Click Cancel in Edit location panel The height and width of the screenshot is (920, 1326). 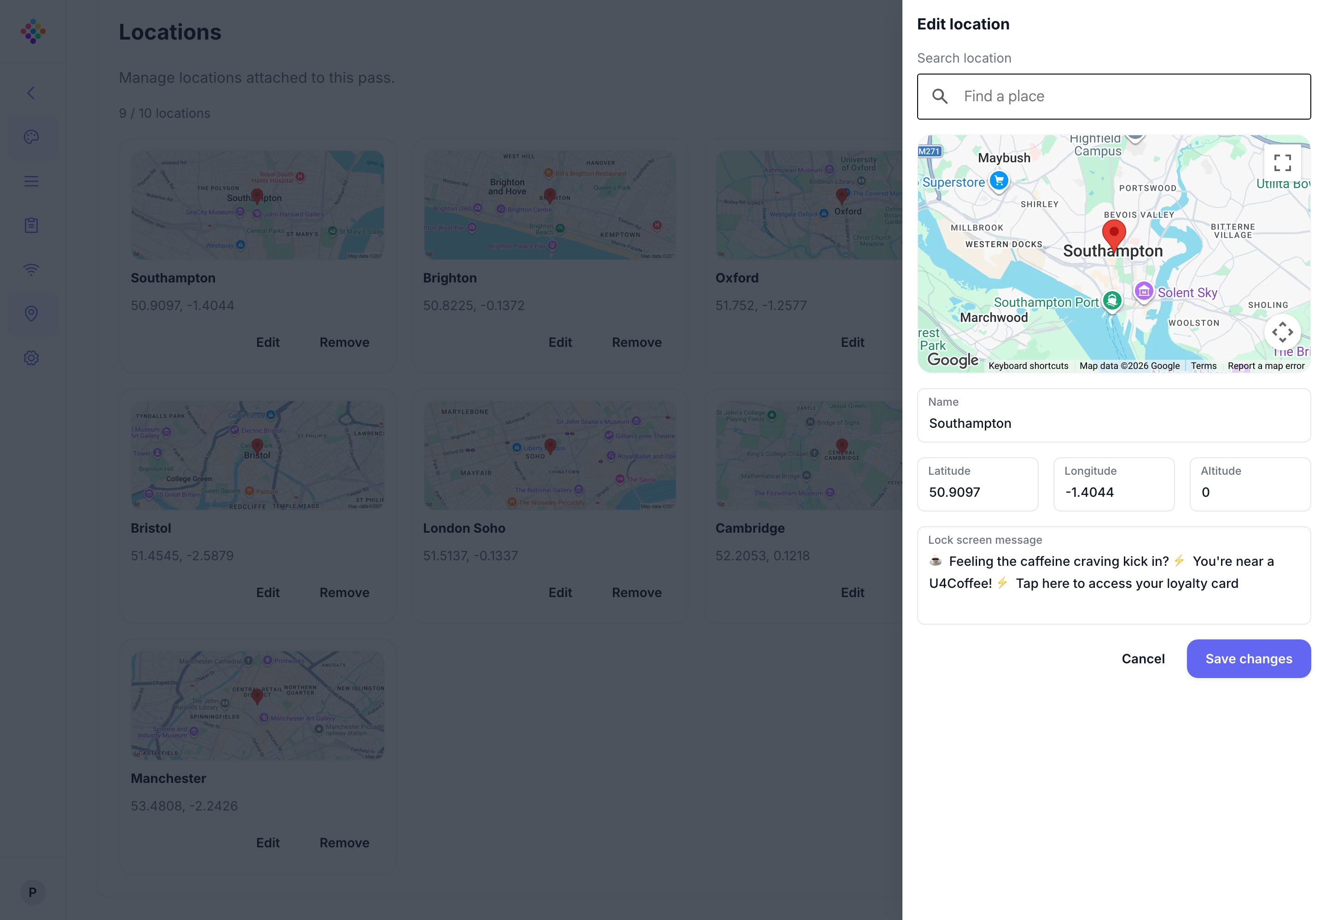click(1142, 659)
